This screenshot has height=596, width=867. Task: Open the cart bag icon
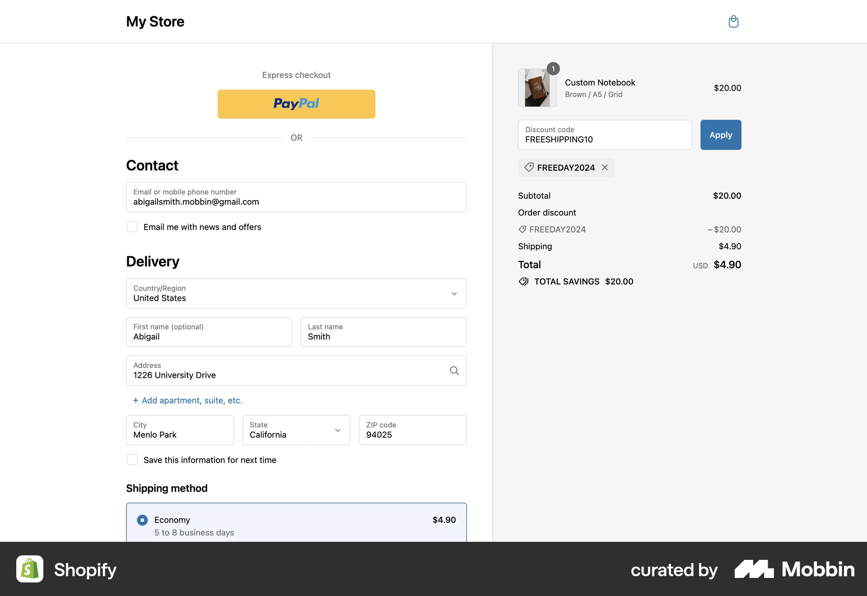(x=733, y=21)
